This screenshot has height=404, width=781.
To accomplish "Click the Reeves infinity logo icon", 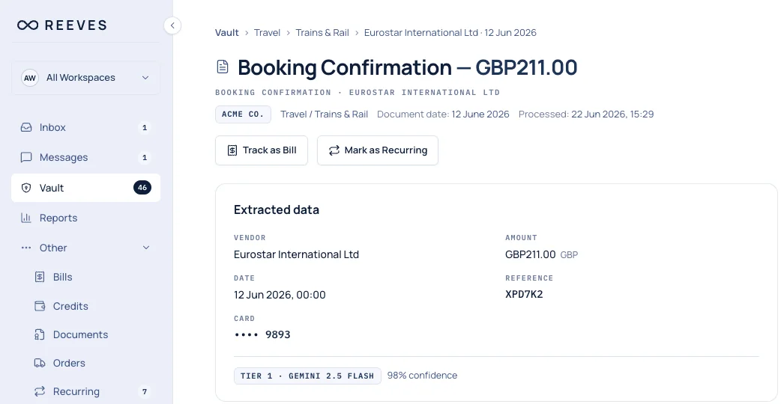I will 28,25.
